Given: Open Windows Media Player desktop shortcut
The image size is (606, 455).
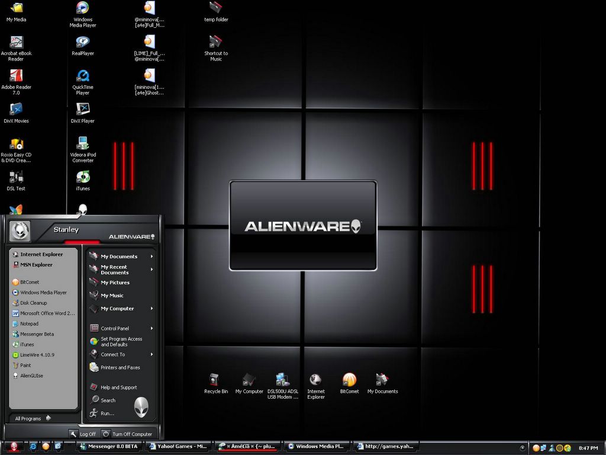Looking at the screenshot, I should click(x=83, y=14).
